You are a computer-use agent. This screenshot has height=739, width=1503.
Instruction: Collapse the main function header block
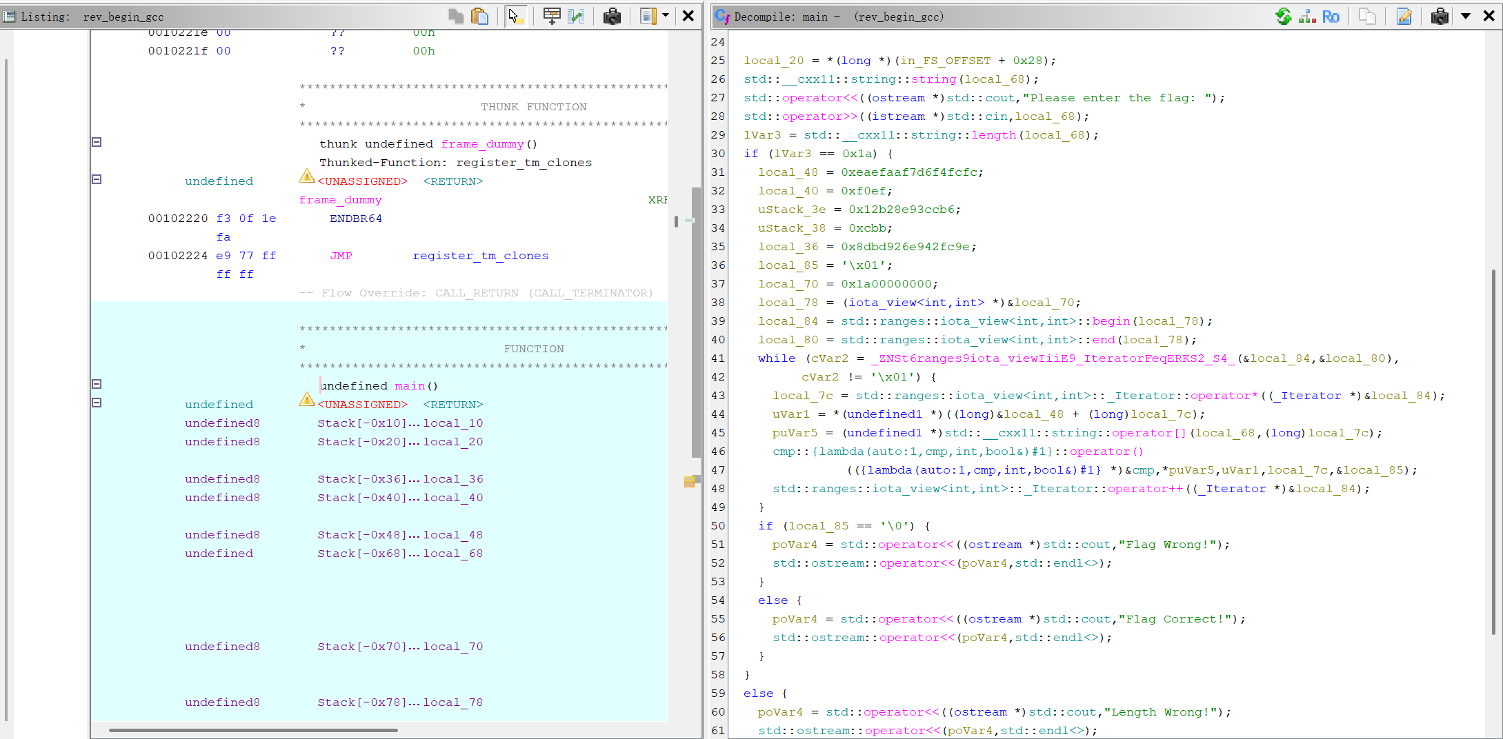click(97, 384)
